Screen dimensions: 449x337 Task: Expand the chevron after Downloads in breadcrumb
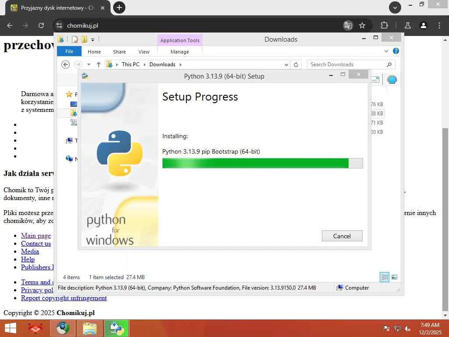(x=180, y=65)
